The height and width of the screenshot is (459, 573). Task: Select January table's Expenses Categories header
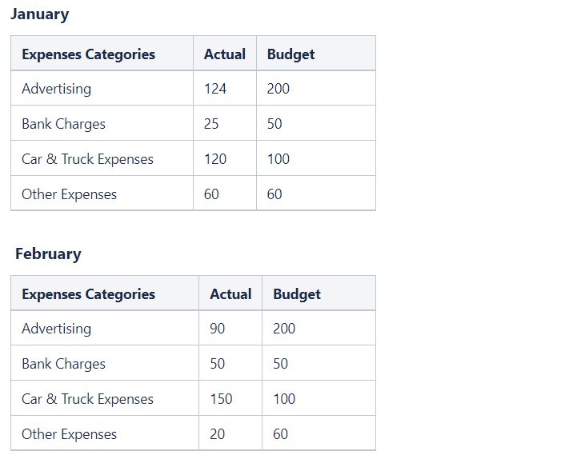88,54
